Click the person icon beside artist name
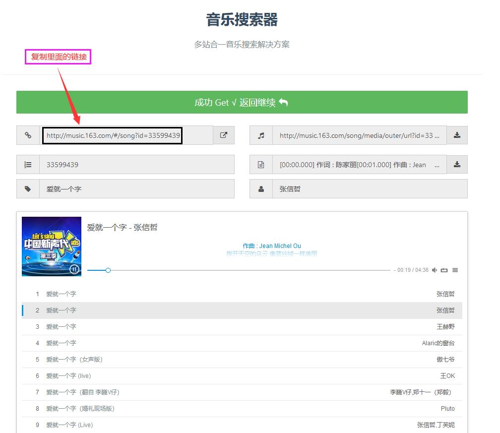The height and width of the screenshot is (433, 500). pos(261,189)
